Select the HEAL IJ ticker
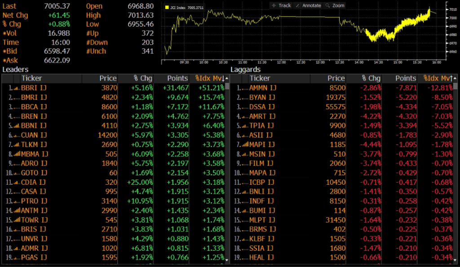The height and width of the screenshot is (267, 460). tap(261, 258)
